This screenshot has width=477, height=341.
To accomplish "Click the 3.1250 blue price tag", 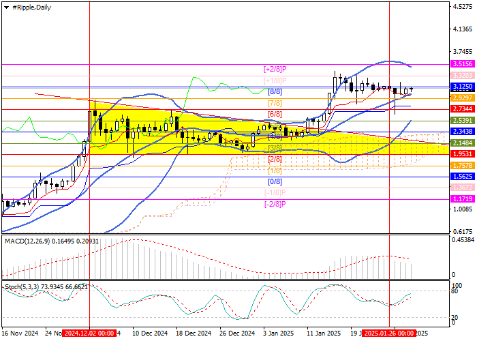I will 462,87.
